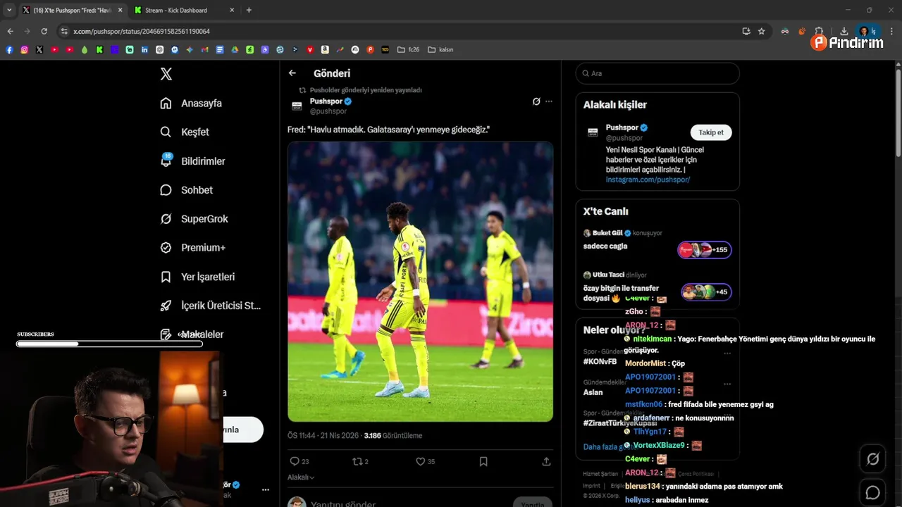
Task: Open İçerik Üreticisi Stüdyosu in the sidebar
Action: click(211, 306)
